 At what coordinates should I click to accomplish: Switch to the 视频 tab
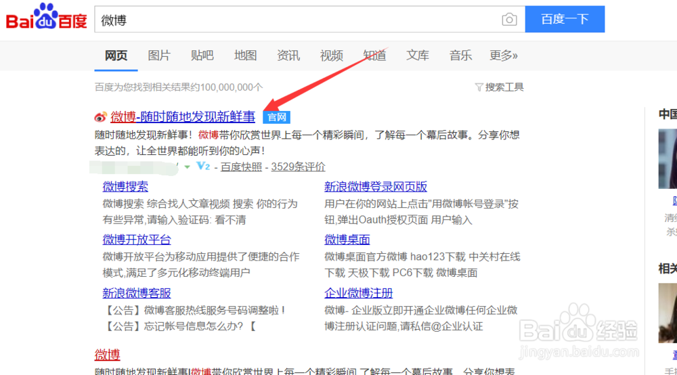(x=332, y=56)
